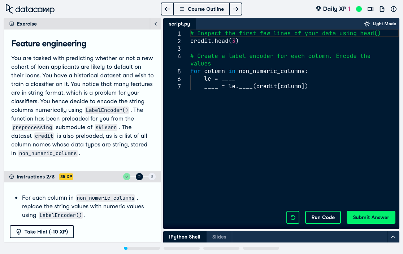Select the script.py tab

pyautogui.click(x=179, y=24)
